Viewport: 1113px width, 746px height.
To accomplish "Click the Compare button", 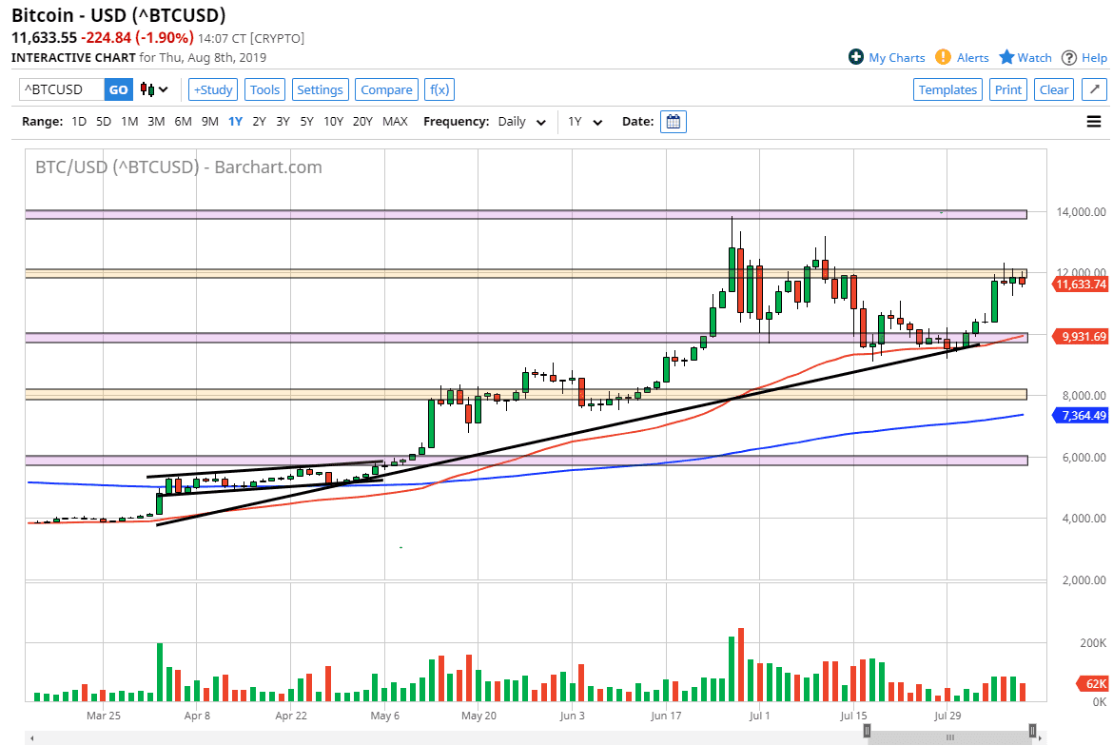I will coord(386,88).
